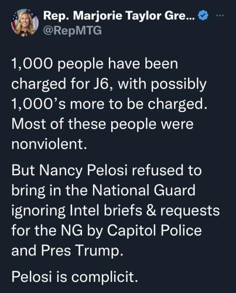Open the three-dot more options menu
Viewport: 236px width, 293px height.
pyautogui.click(x=220, y=16)
